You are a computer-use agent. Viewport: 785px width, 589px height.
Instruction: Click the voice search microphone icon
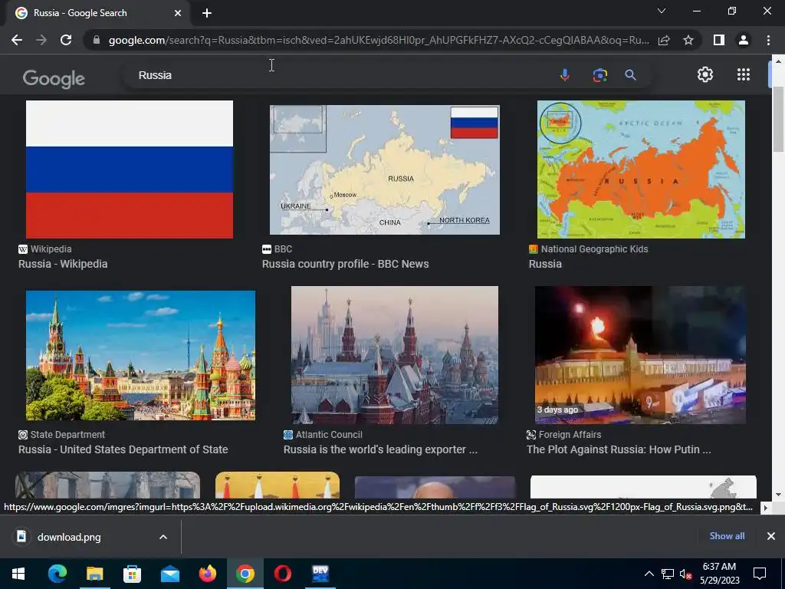point(564,75)
